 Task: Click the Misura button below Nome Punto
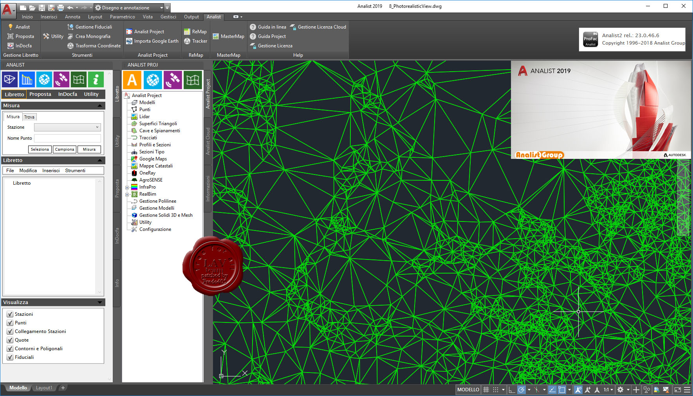click(89, 149)
